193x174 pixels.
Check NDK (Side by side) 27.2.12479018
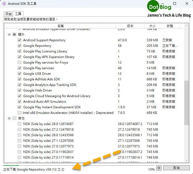tap(19, 130)
